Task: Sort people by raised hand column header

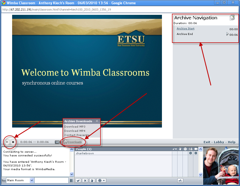Action: click(x=180, y=149)
